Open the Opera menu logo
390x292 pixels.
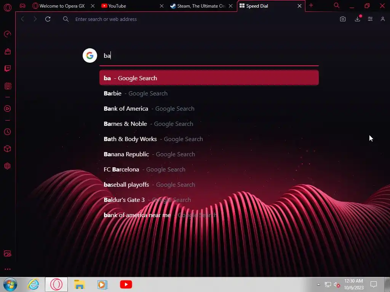pyautogui.click(x=8, y=8)
